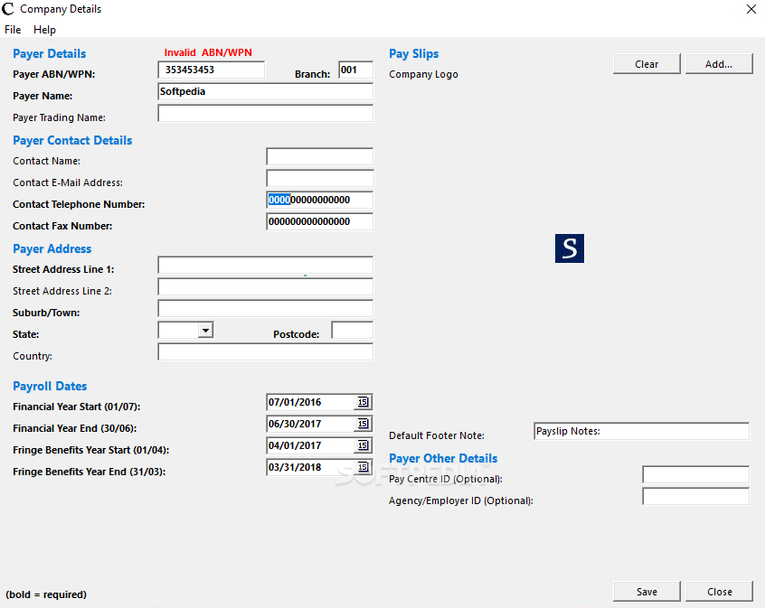The height and width of the screenshot is (608, 765).
Task: Click the Contact Telephone Number field
Action: click(x=319, y=200)
